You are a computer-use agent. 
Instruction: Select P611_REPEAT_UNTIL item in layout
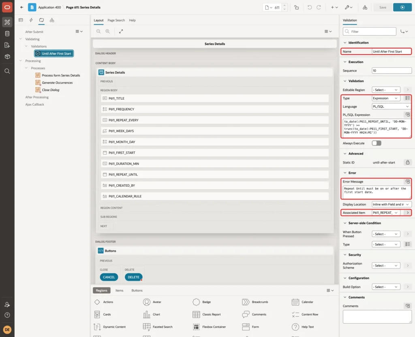pos(215,175)
